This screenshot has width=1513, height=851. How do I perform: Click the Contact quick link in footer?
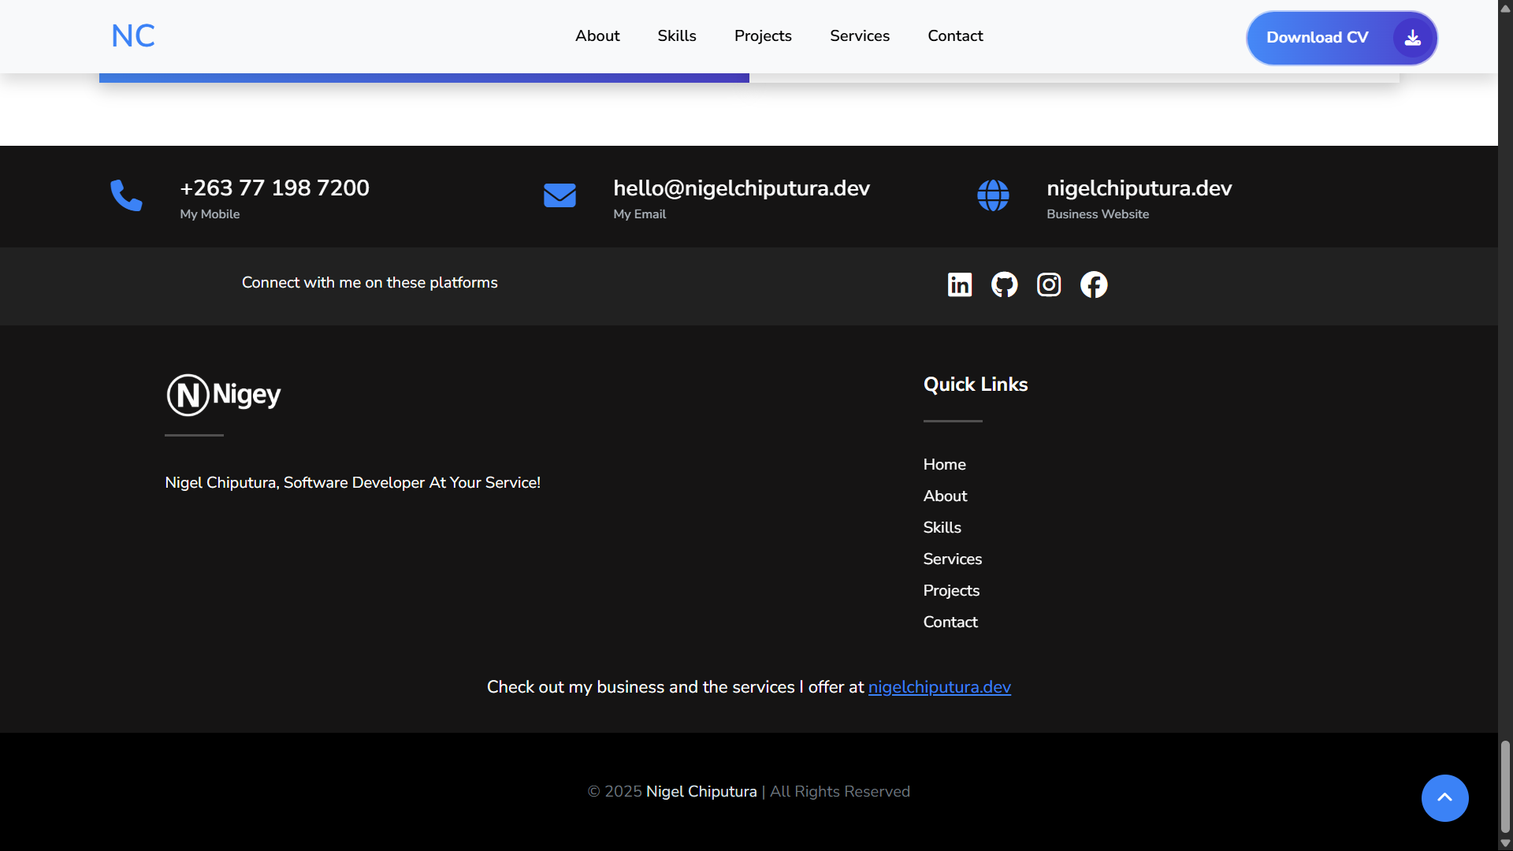[950, 622]
